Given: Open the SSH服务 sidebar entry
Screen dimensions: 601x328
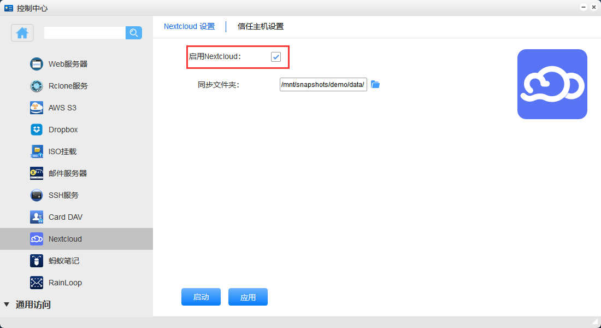Looking at the screenshot, I should point(63,195).
